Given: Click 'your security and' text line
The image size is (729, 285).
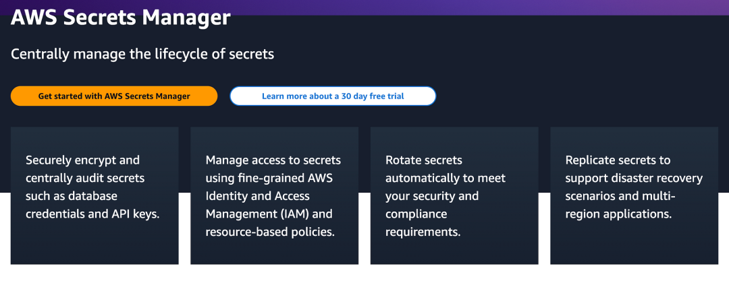Looking at the screenshot, I should tap(432, 196).
